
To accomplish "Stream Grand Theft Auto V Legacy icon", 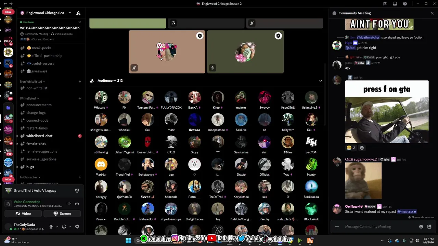I will click(x=77, y=191).
